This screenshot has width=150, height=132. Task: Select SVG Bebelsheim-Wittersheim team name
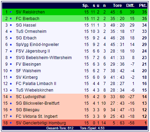point(44,58)
